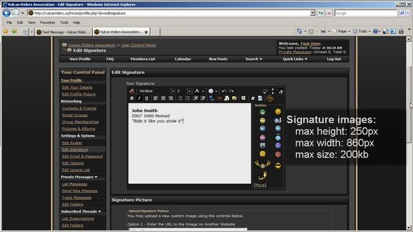Insert the antlers smiley from Smilies panel

[263, 165]
